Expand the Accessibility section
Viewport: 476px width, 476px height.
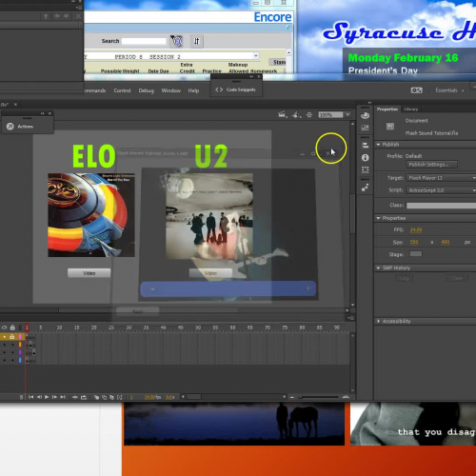[x=378, y=321]
